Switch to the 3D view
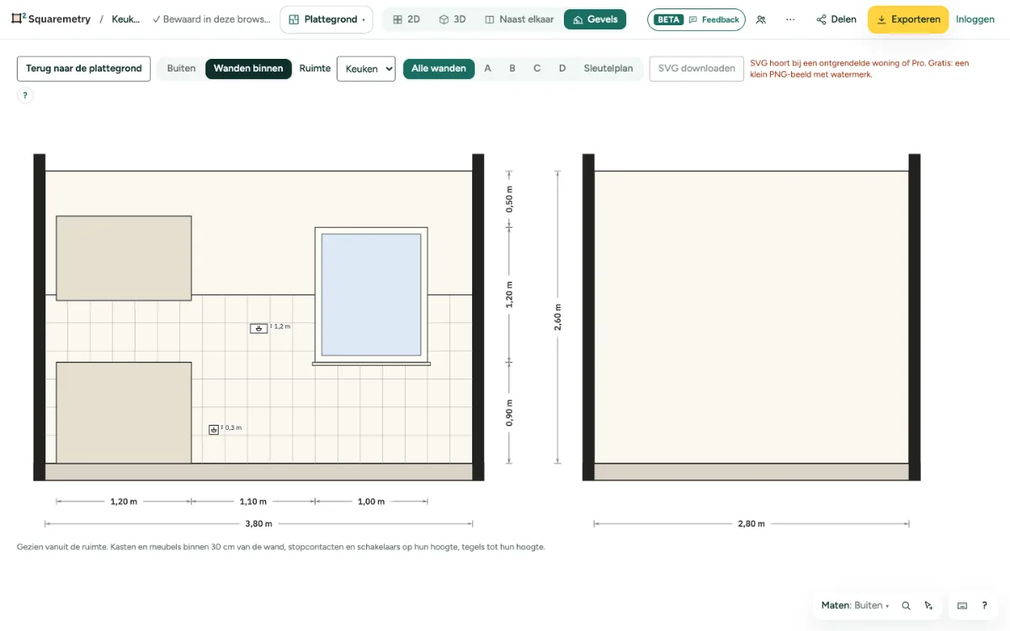Screen dimensions: 1010x631 tap(452, 19)
